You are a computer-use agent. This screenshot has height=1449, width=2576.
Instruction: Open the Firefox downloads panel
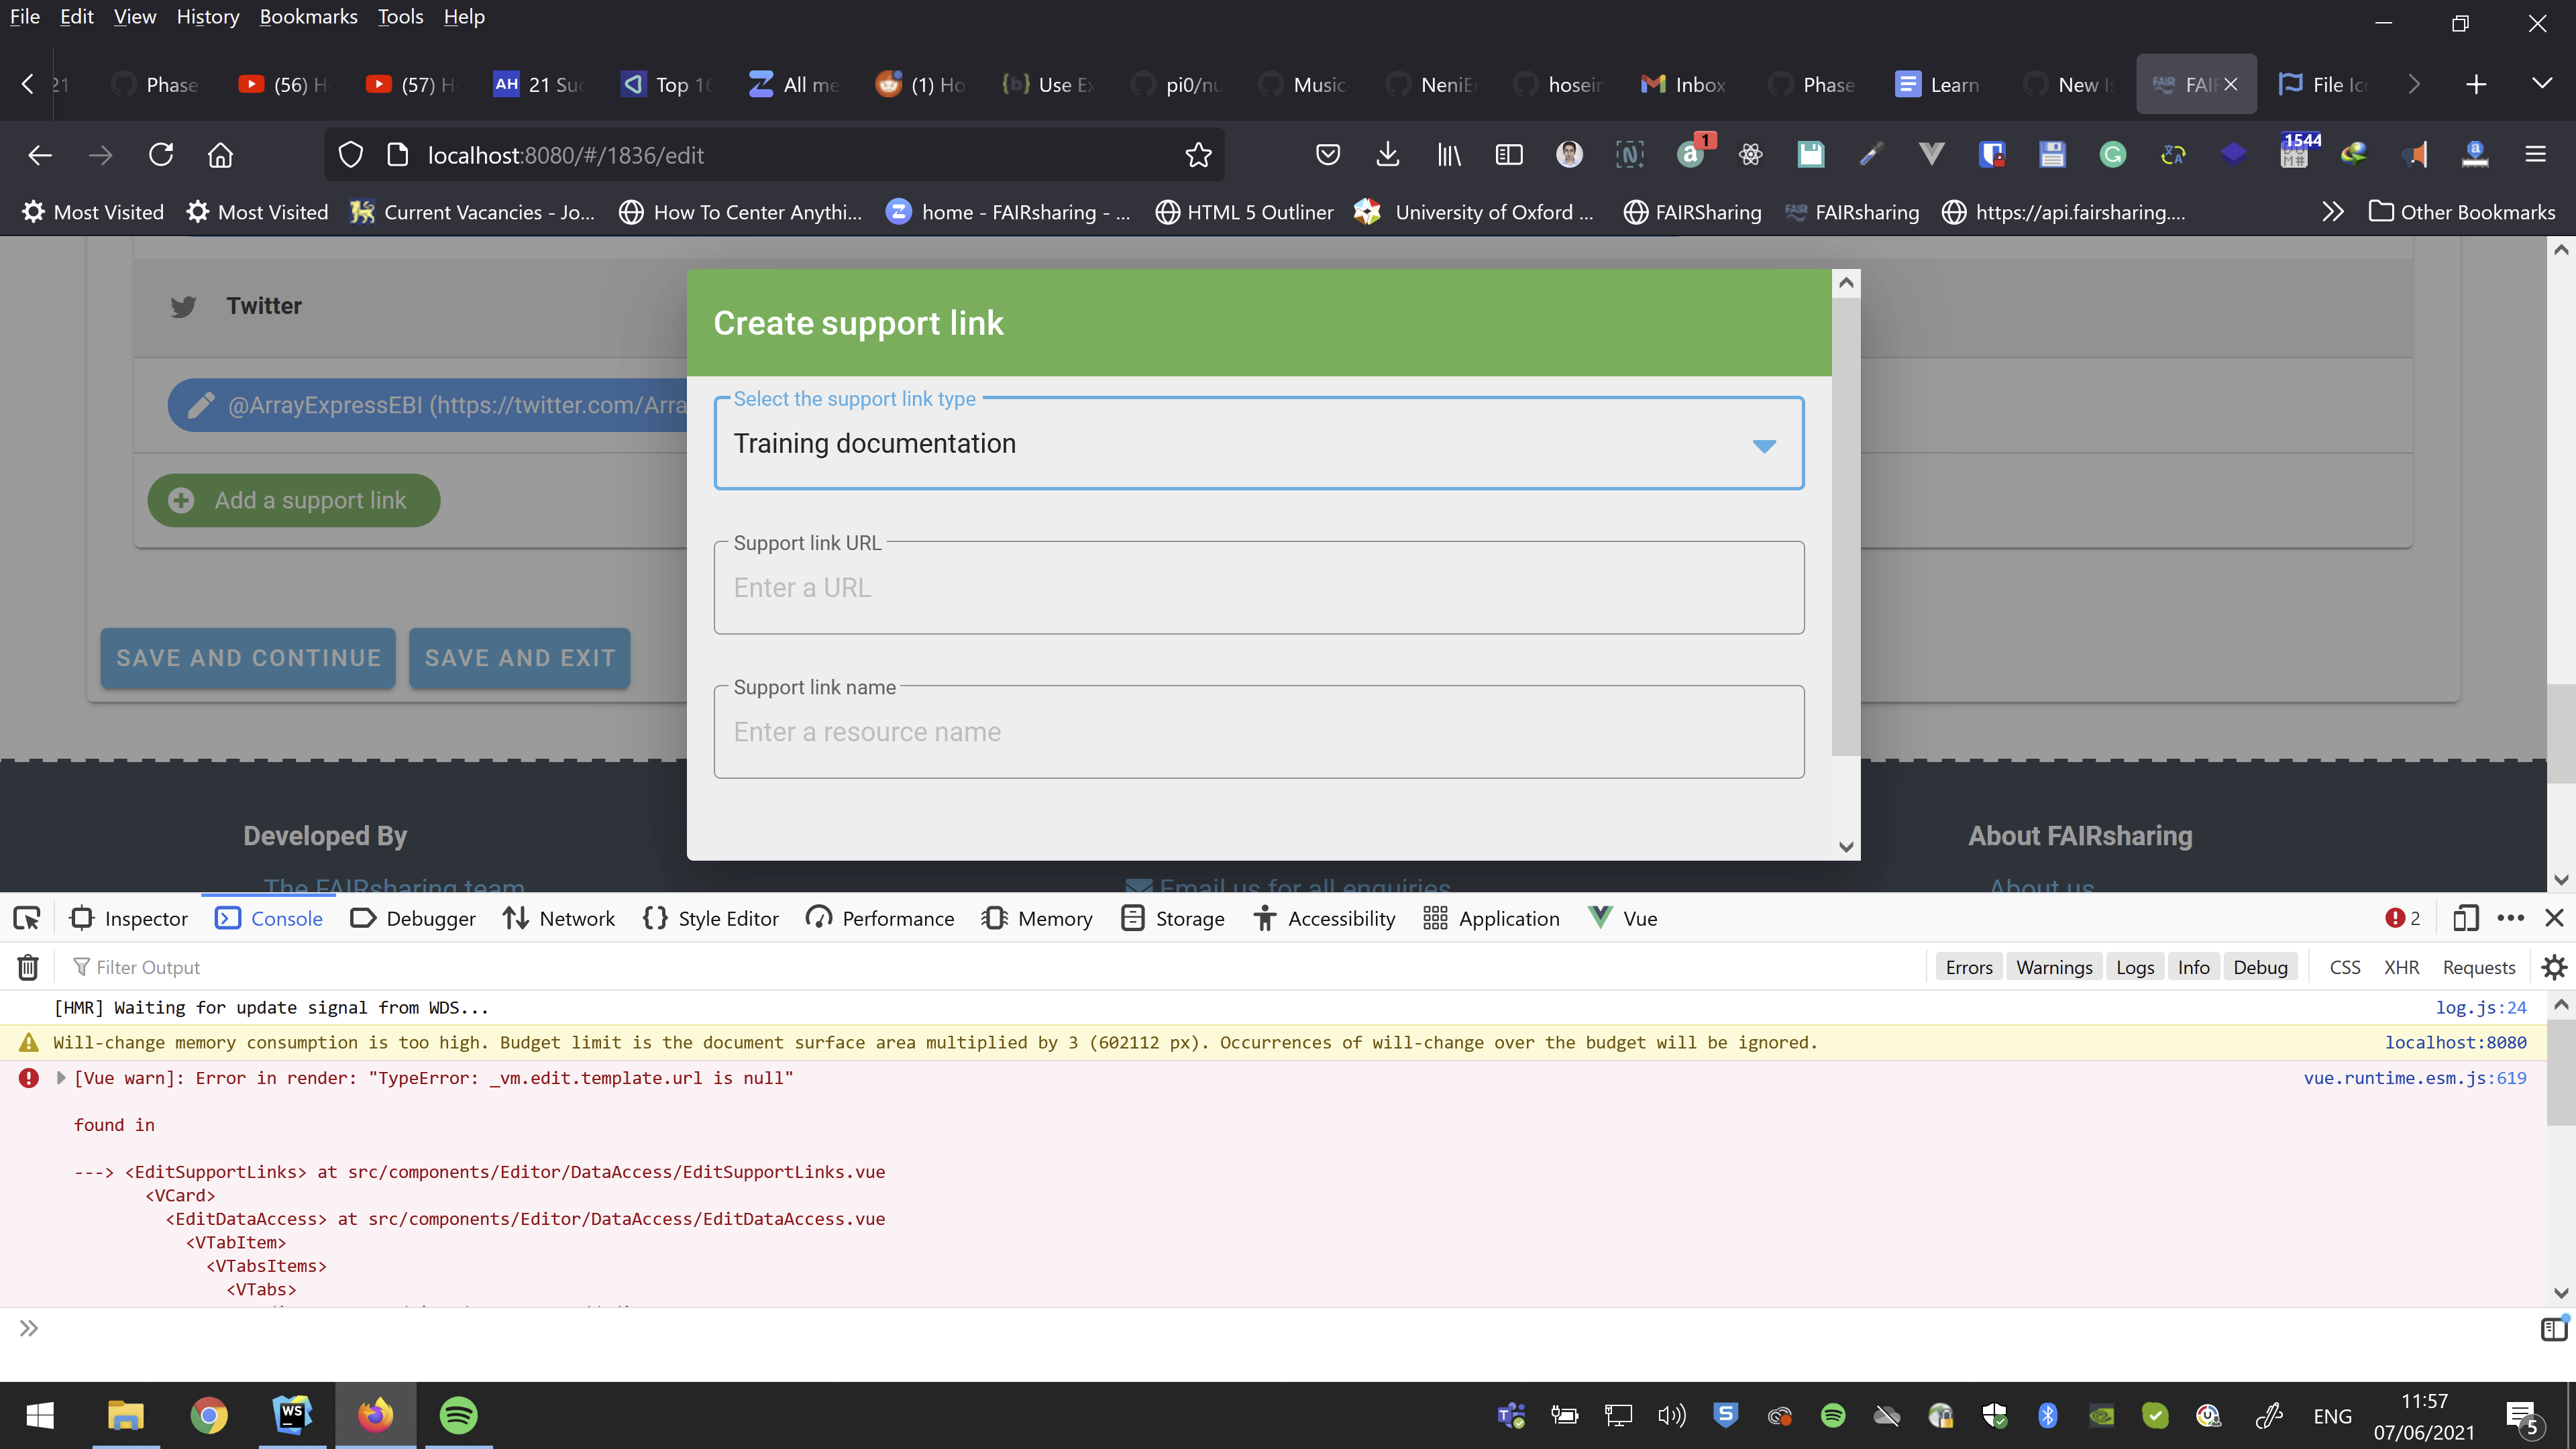coord(1387,154)
